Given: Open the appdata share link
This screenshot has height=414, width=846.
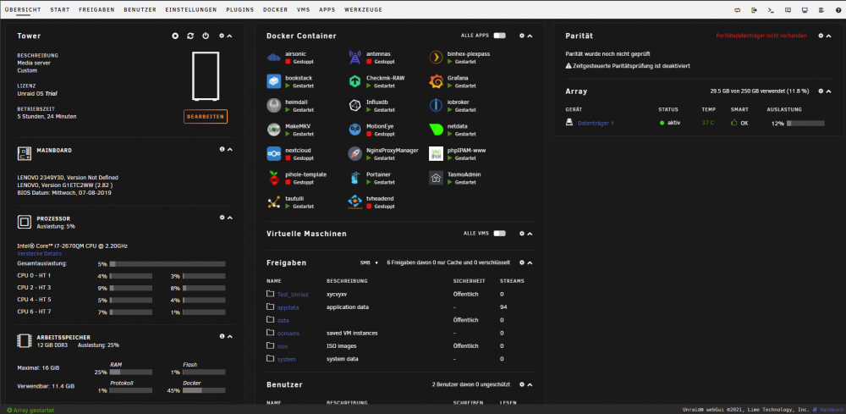Looking at the screenshot, I should (x=288, y=307).
